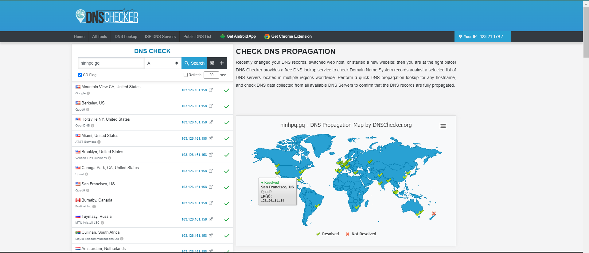Open external link icon for Tuymazy, Russia row

(211, 219)
